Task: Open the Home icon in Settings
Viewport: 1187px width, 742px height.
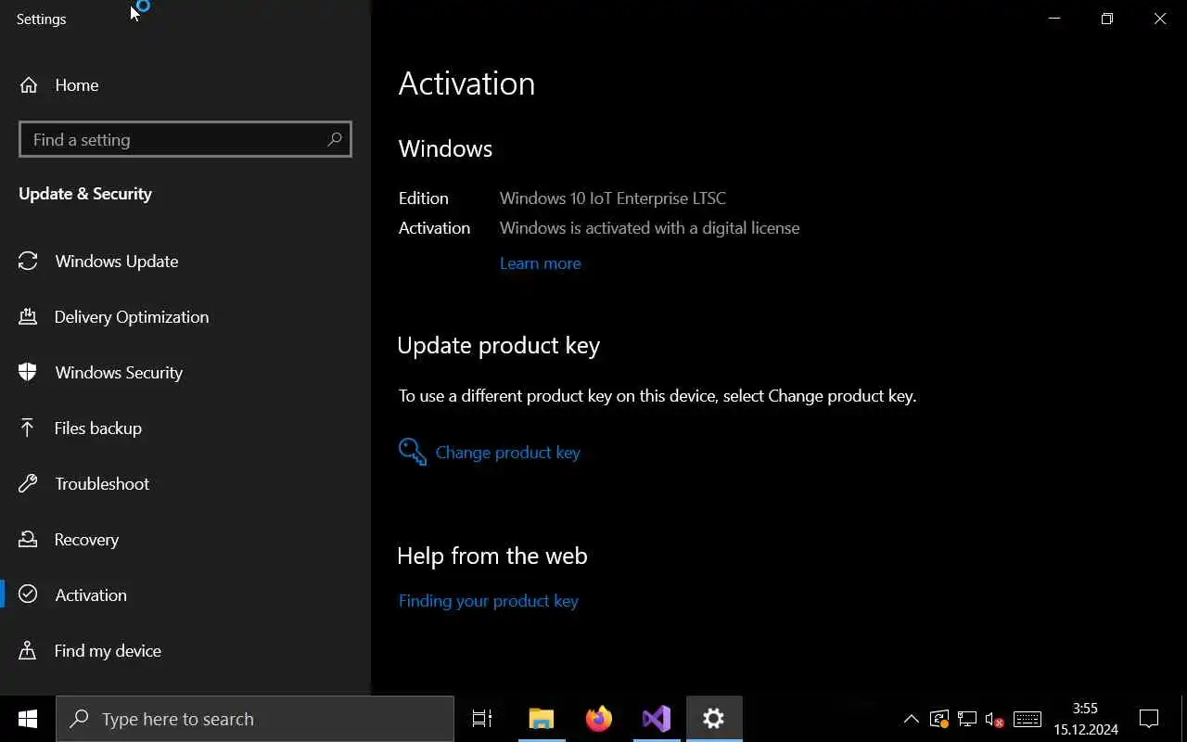Action: [29, 85]
